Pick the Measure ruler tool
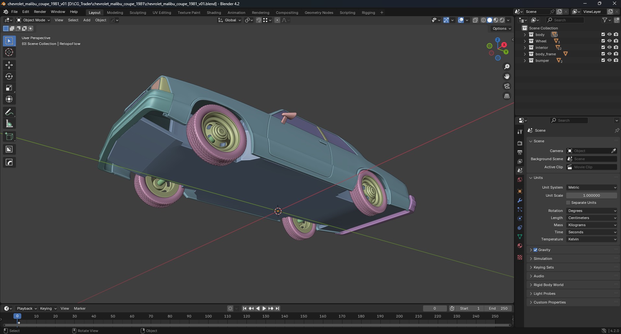Screen dimensions: 621x334 [9, 124]
